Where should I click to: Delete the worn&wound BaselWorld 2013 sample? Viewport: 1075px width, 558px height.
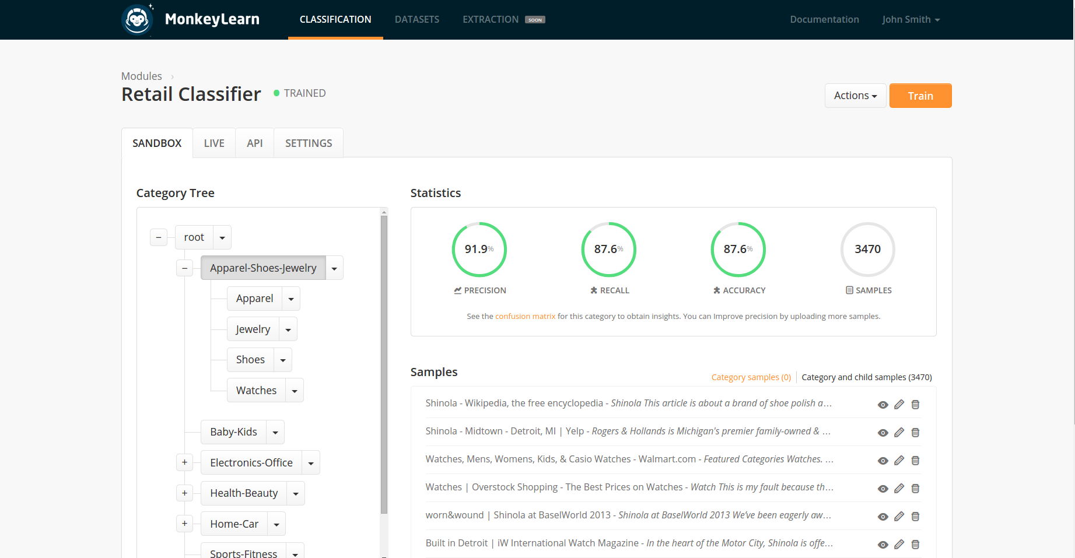coord(916,517)
